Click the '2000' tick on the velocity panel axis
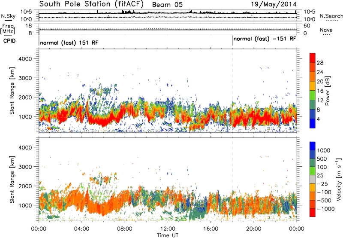The image size is (343, 238). tap(25, 186)
